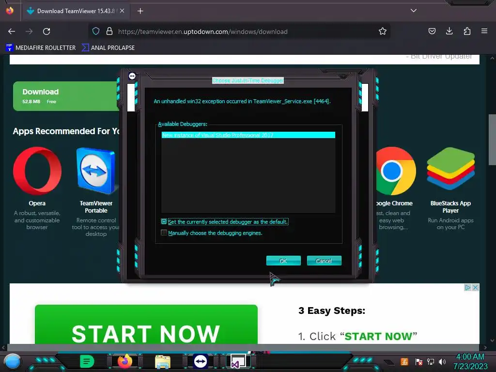
Task: Reload the current page
Action: 46,31
